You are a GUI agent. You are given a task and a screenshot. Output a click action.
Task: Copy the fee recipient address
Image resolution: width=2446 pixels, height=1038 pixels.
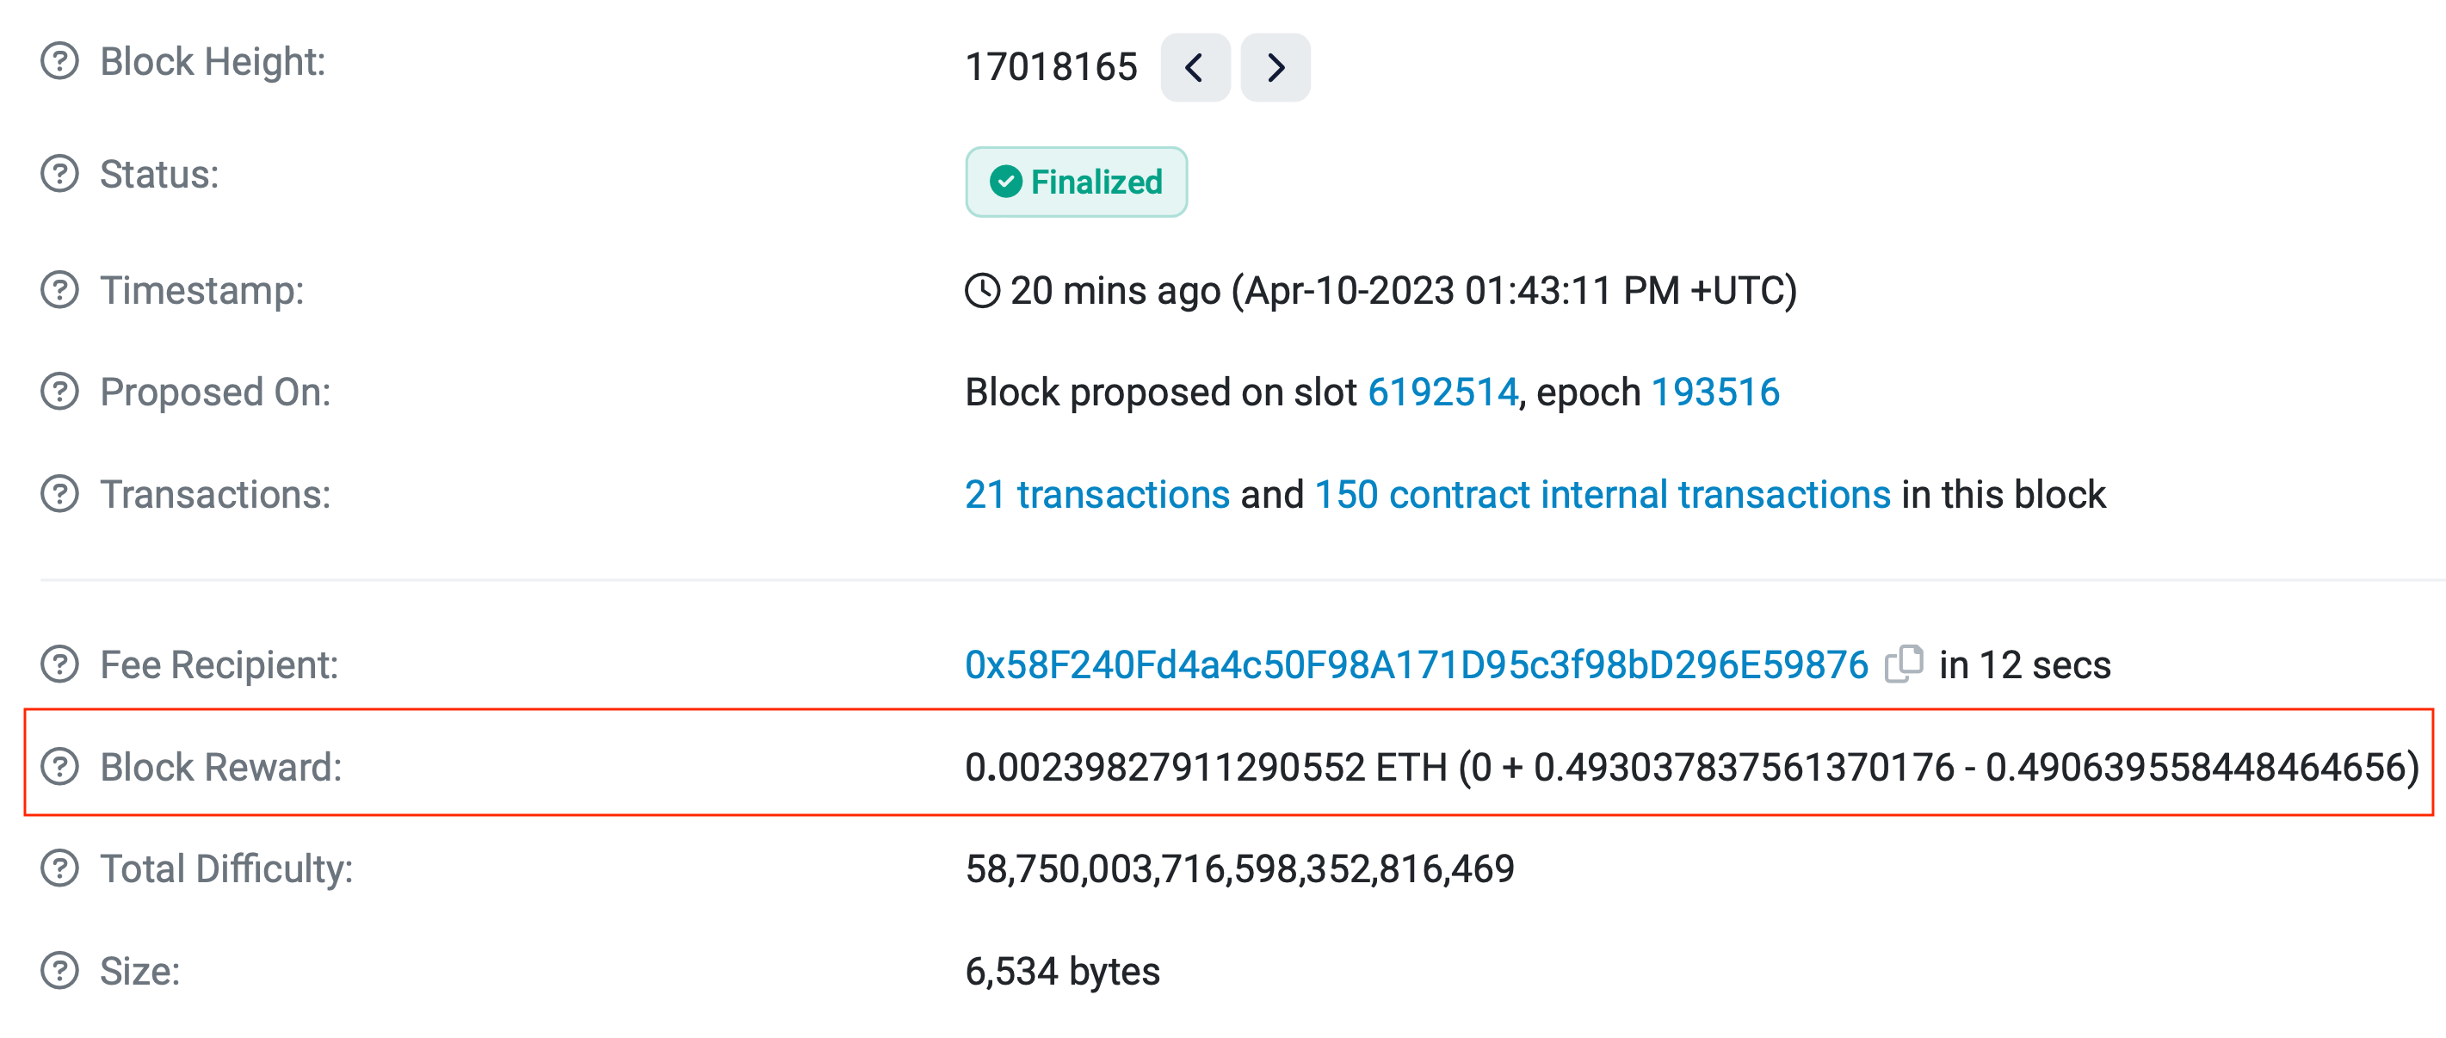[1904, 664]
